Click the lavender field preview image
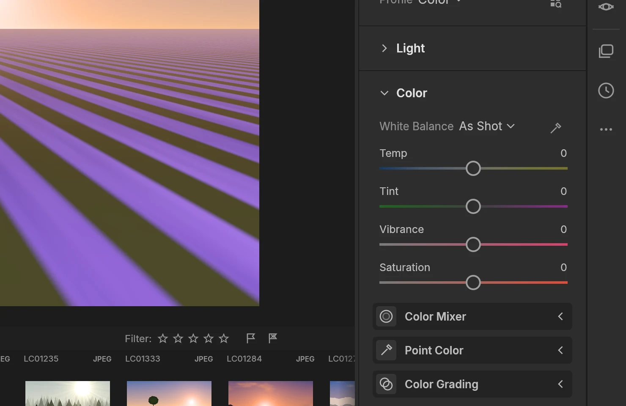 (129, 153)
